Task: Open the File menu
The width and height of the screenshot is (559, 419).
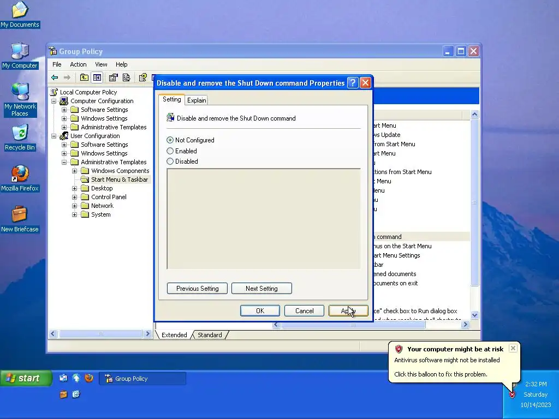Action: coord(57,64)
